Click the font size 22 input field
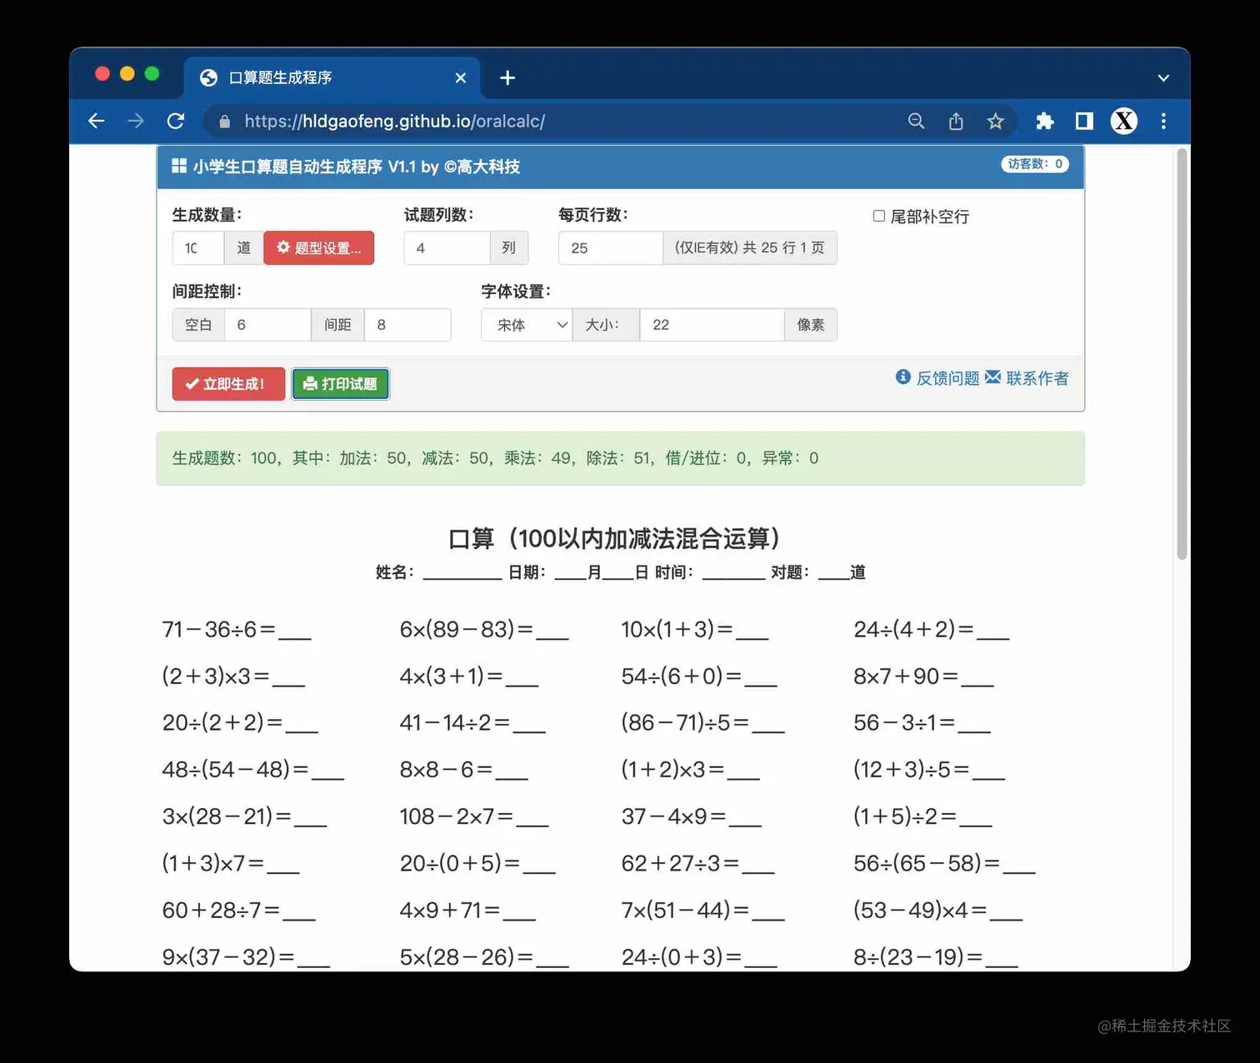Image resolution: width=1260 pixels, height=1063 pixels. coord(712,325)
